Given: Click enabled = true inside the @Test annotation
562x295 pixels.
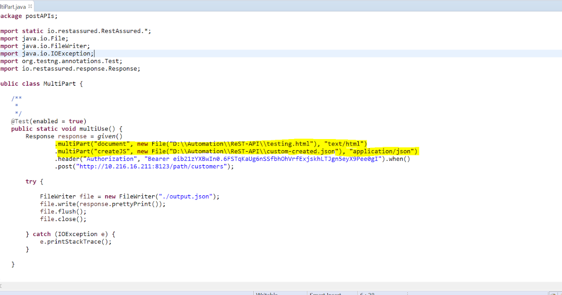Looking at the screenshot, I should (x=59, y=121).
